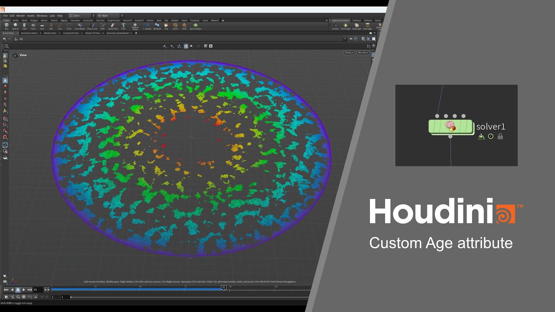Screen dimensions: 555x312
Task: Select the Metaball shelf tool
Action: [x=157, y=26]
